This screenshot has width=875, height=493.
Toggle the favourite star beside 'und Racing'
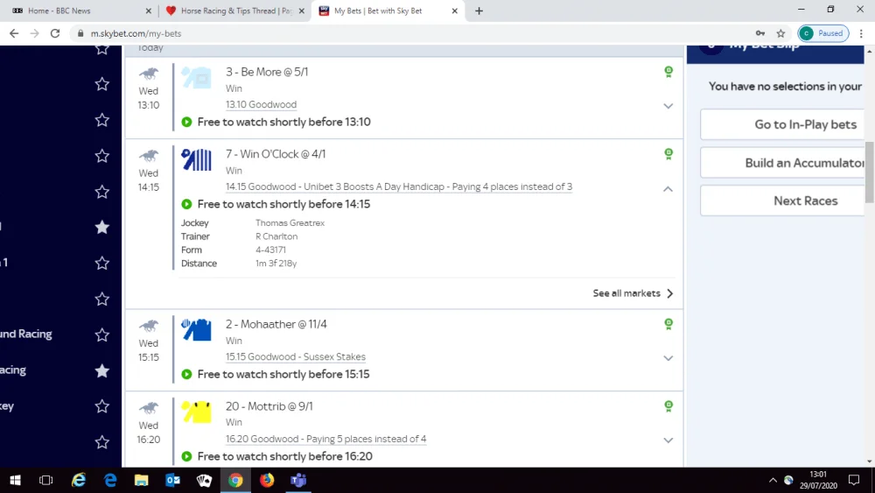[102, 335]
